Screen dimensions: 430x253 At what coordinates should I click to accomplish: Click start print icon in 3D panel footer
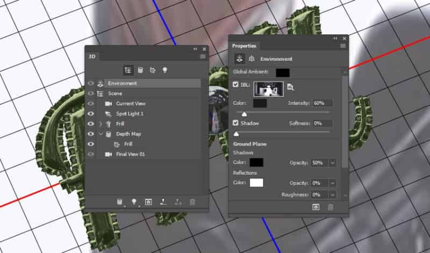click(x=163, y=202)
